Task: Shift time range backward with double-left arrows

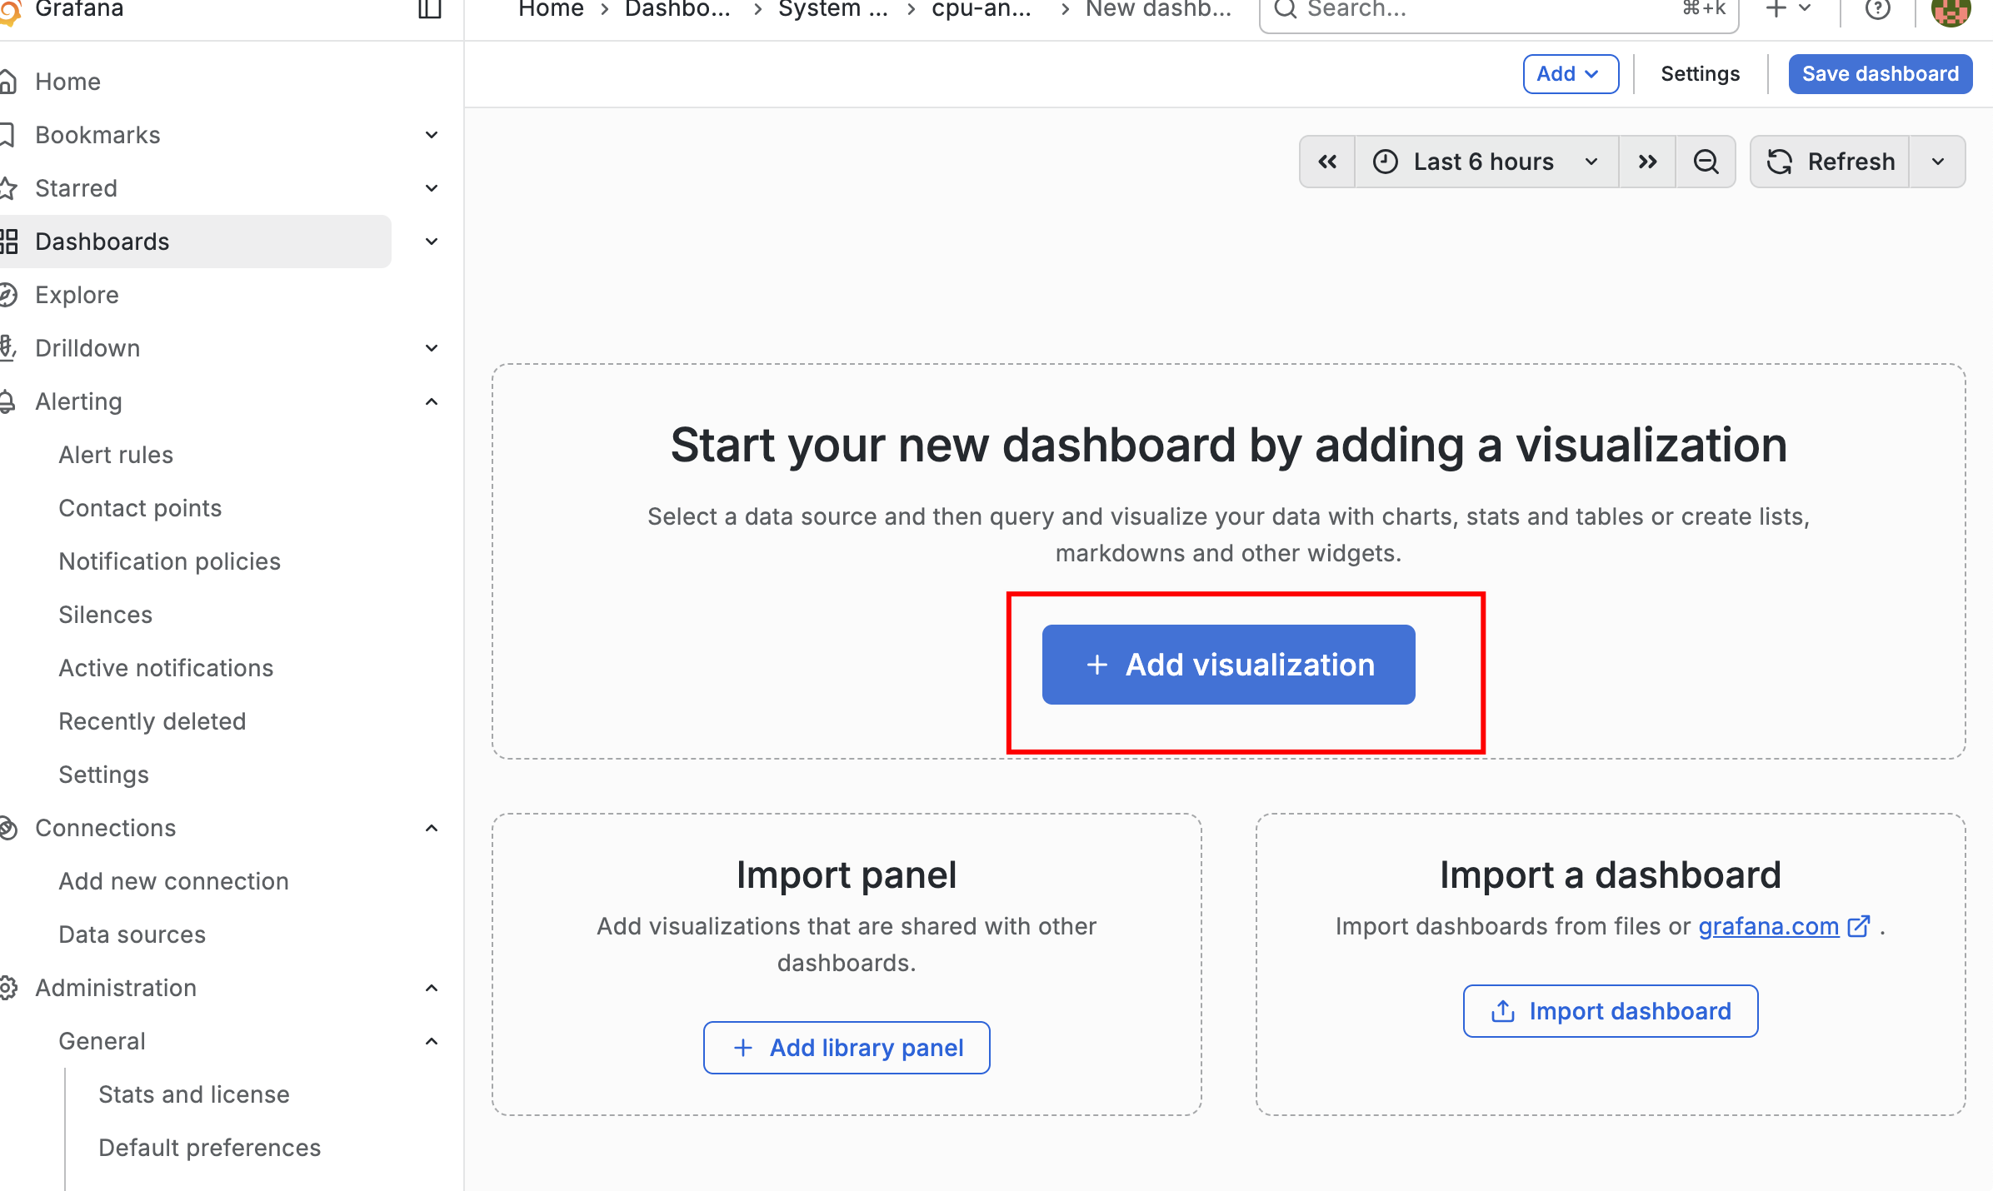Action: 1327,162
